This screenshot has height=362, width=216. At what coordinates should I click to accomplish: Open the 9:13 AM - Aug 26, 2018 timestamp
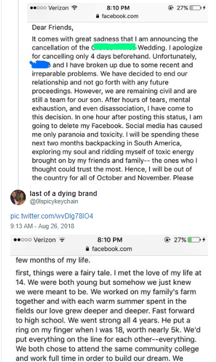[42, 226]
